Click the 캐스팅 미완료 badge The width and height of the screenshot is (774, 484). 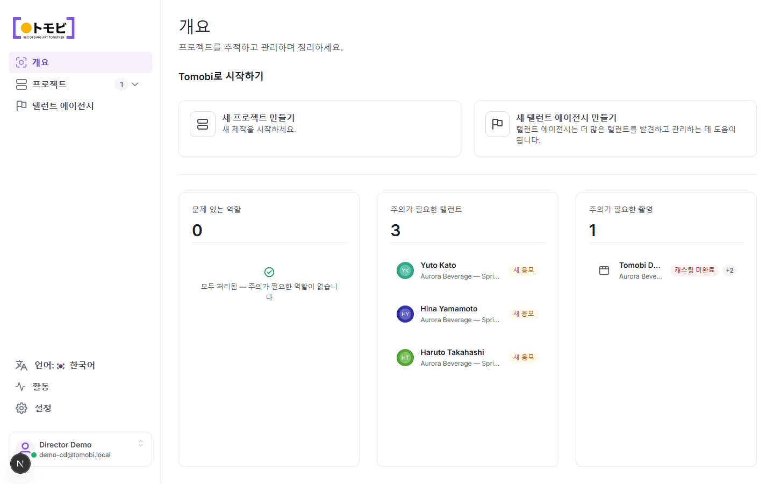(694, 270)
